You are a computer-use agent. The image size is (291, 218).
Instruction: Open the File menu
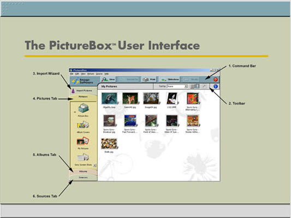(72, 74)
